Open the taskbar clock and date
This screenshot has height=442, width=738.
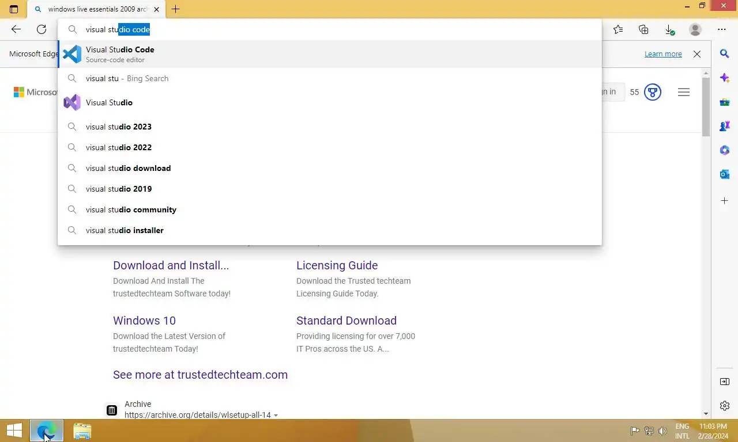tap(713, 431)
